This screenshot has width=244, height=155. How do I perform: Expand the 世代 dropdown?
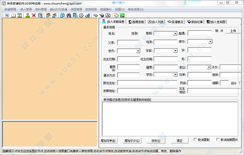click(138, 51)
